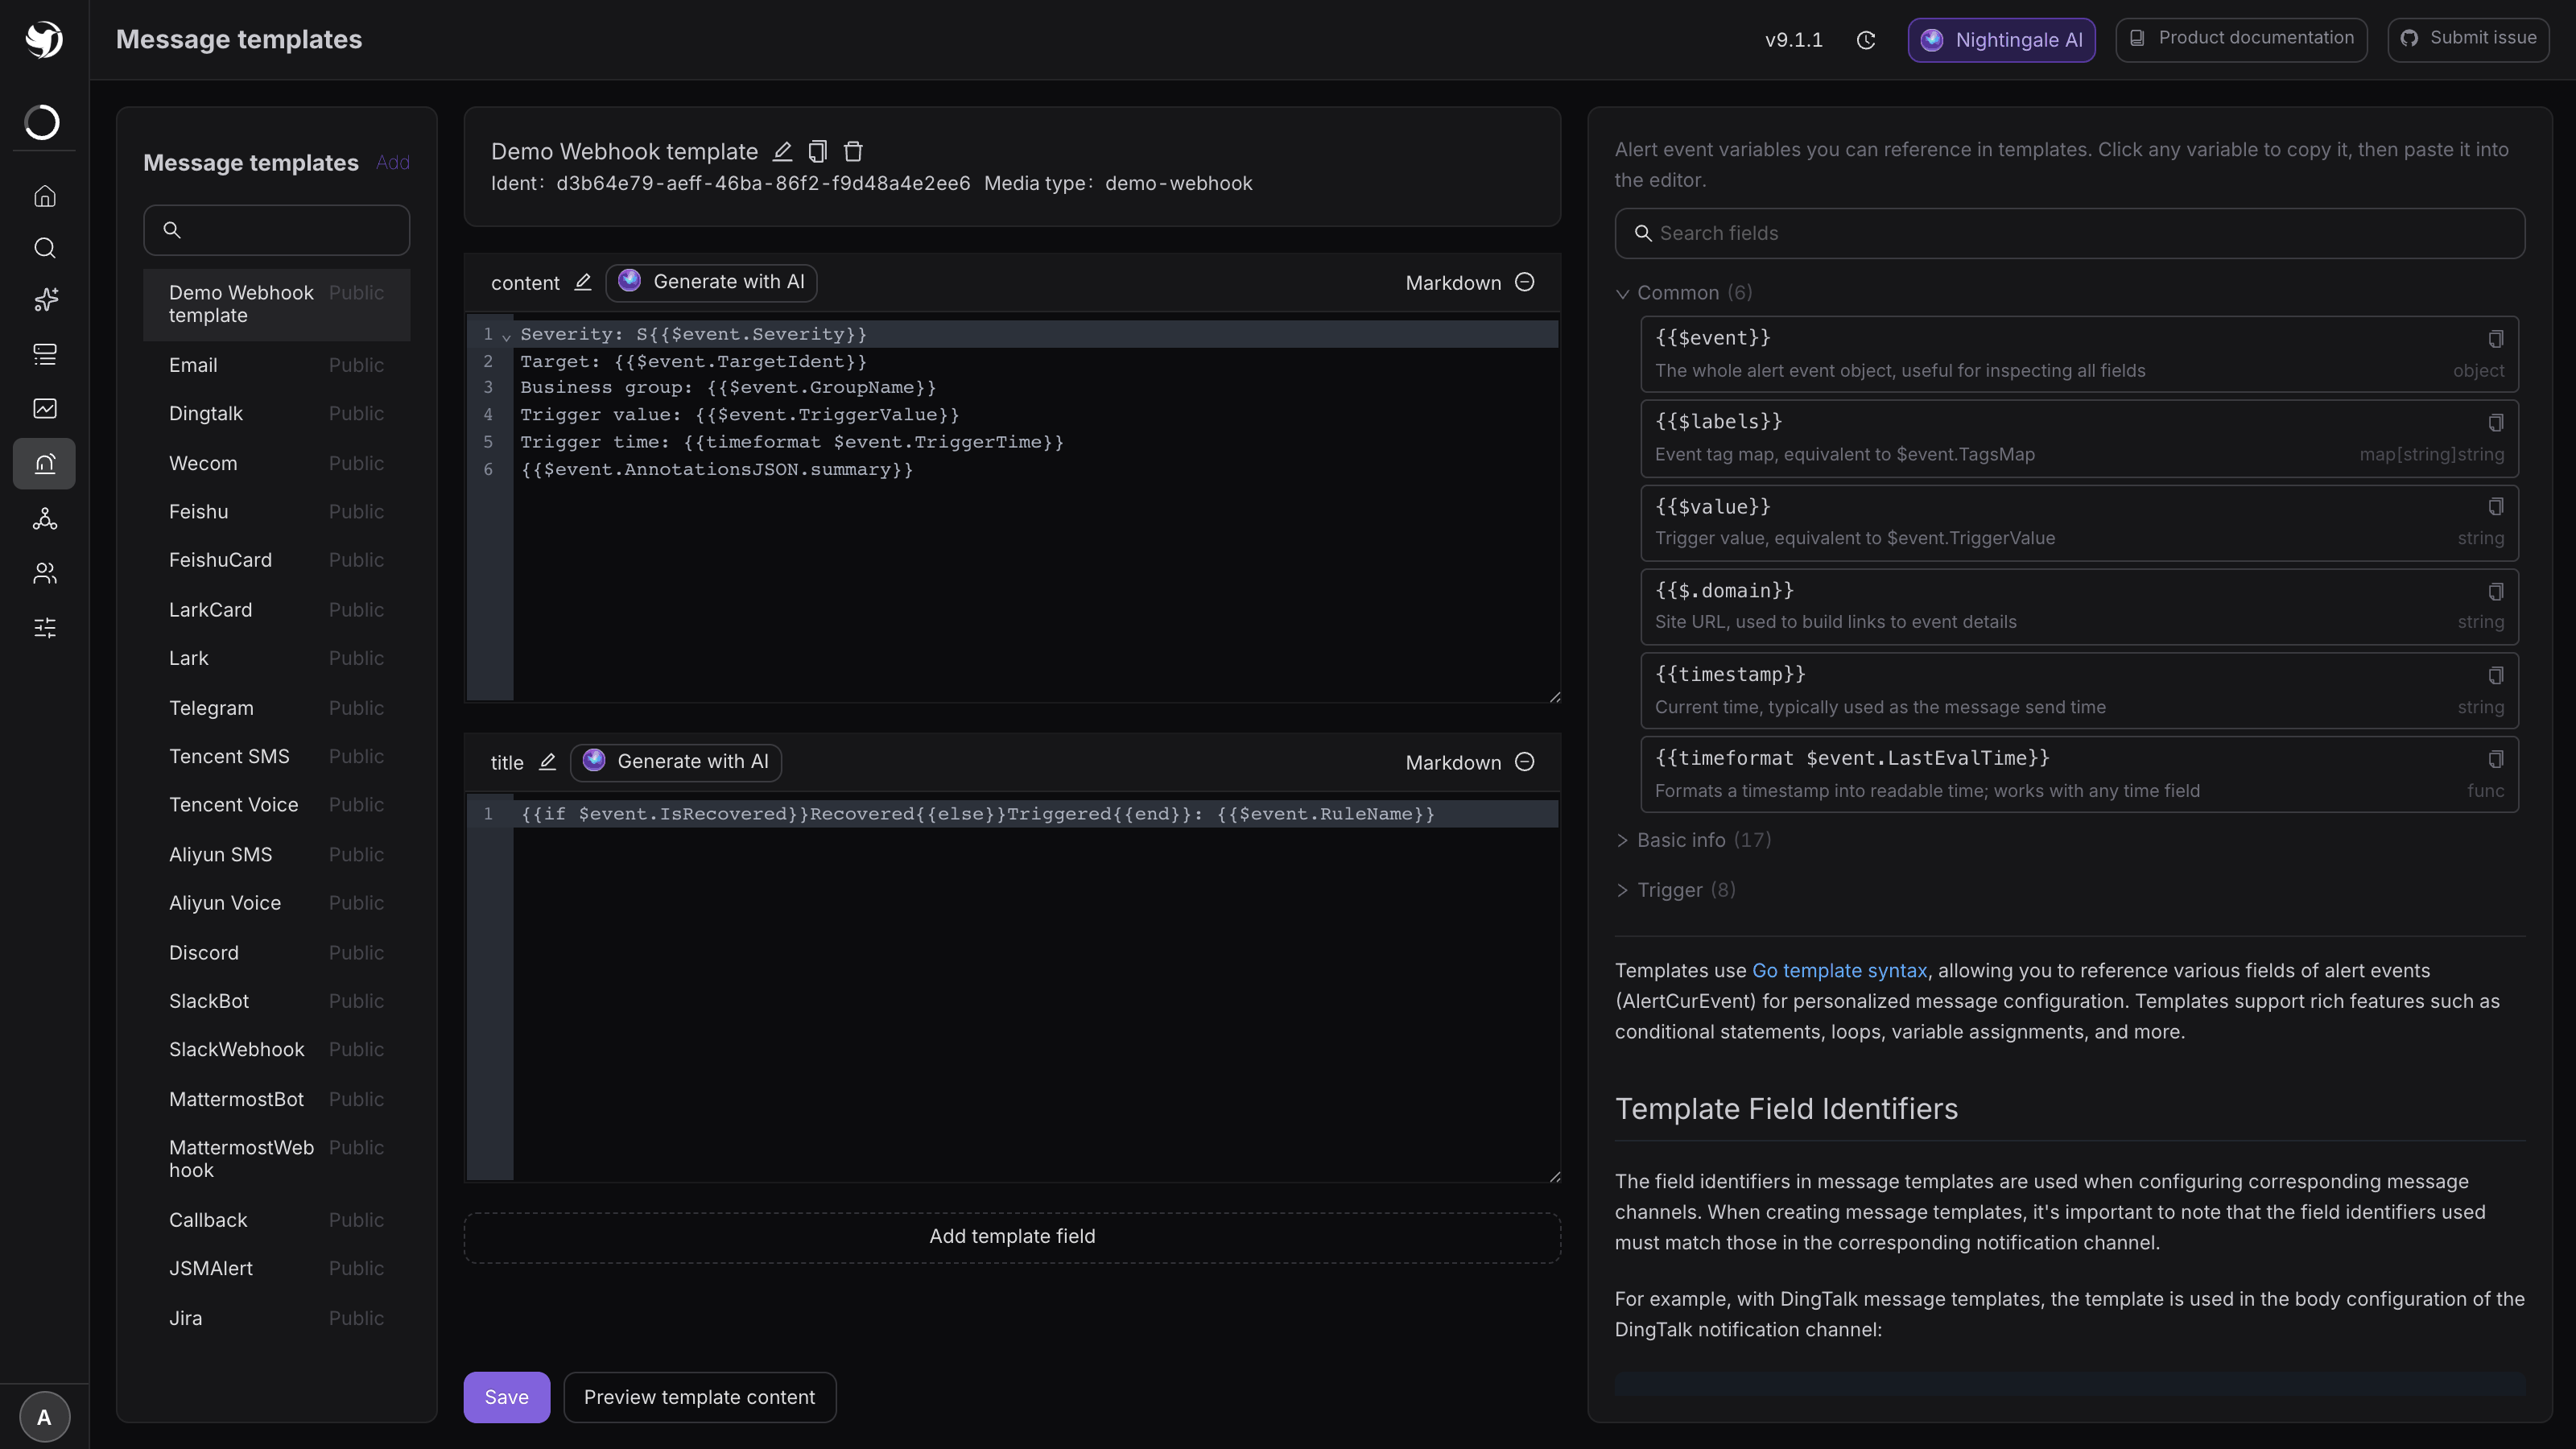Copy the {{$.domain}} variable

(2495, 592)
